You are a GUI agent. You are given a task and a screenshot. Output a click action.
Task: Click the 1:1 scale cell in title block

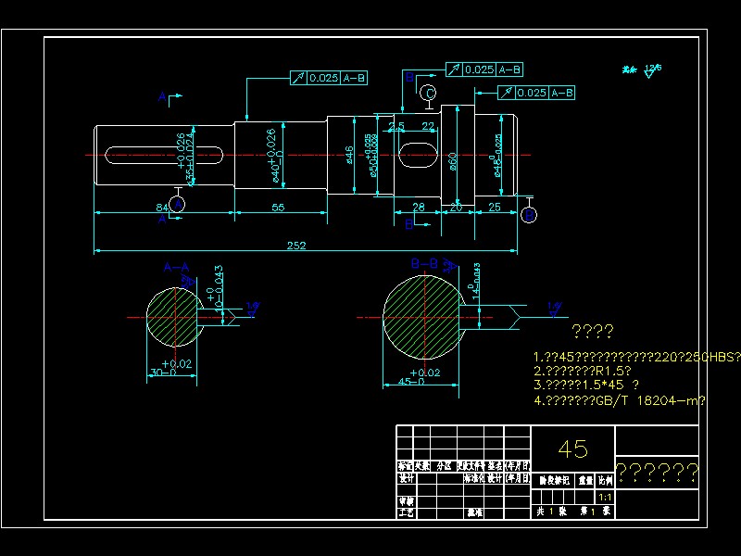point(605,497)
